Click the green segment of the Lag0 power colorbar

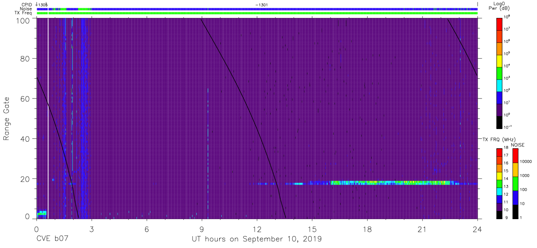click(x=499, y=73)
